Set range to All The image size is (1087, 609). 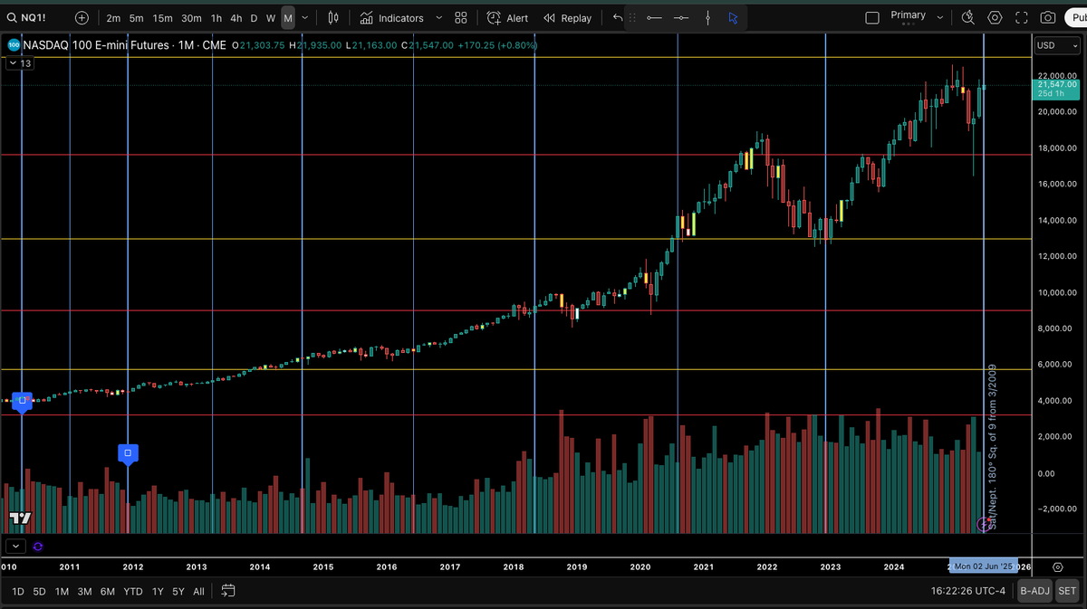198,591
